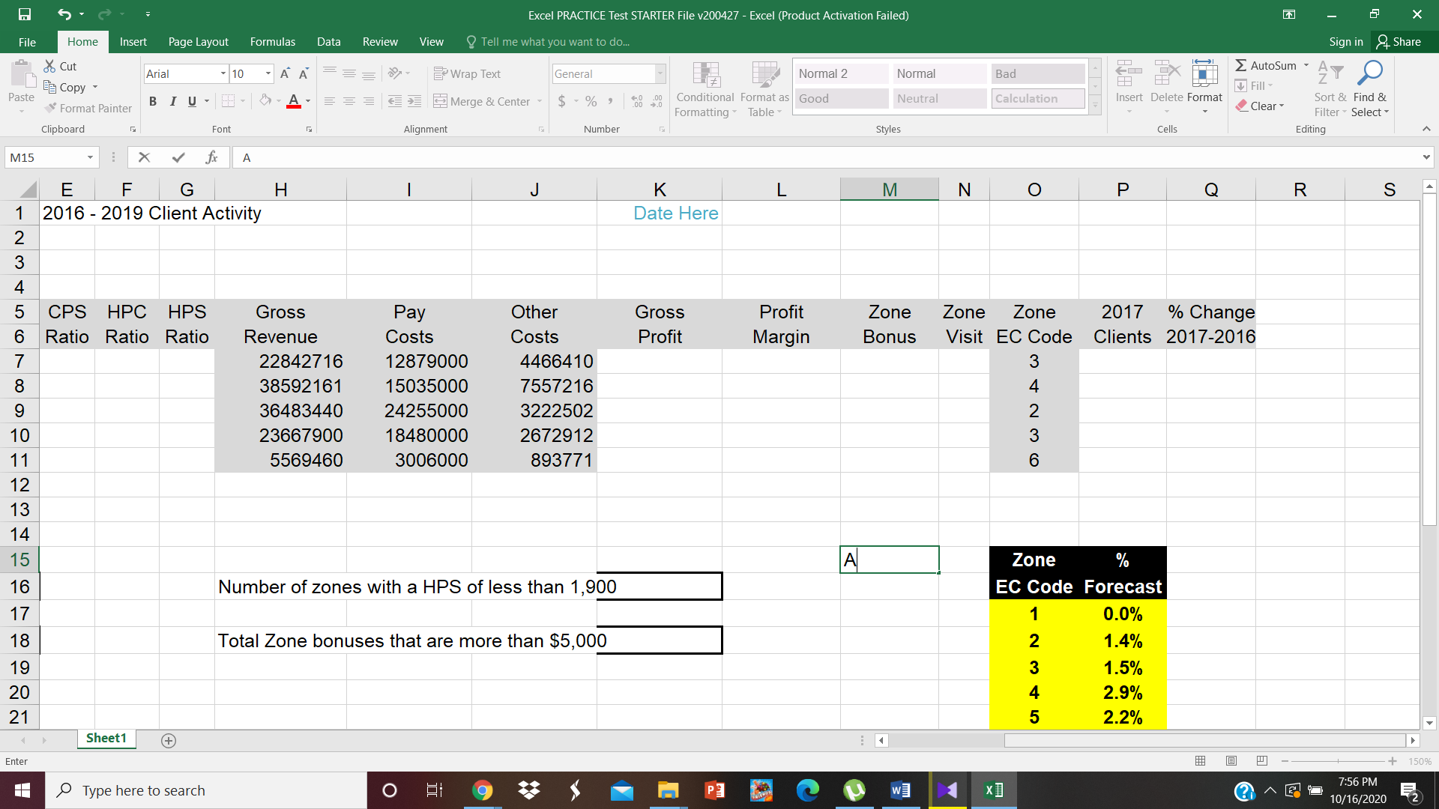This screenshot has width=1439, height=809.
Task: Toggle underline formatting
Action: pyautogui.click(x=192, y=101)
